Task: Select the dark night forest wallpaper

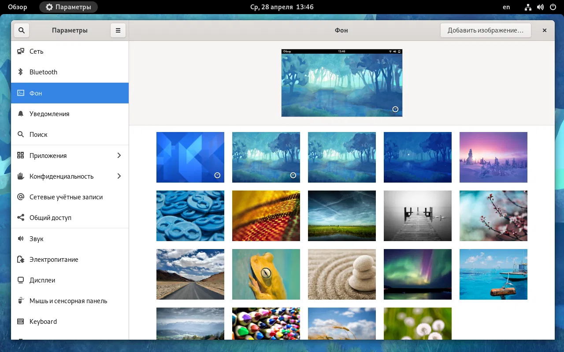Action: [418, 157]
